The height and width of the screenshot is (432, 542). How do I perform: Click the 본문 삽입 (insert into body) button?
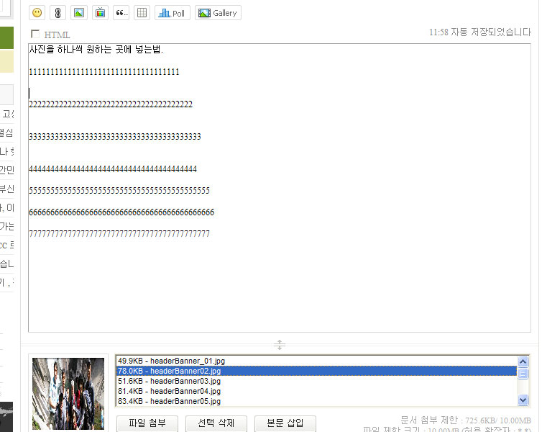click(285, 423)
